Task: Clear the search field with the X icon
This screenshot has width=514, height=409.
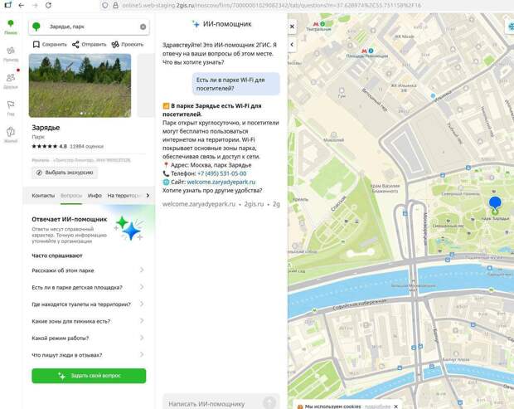Action: point(143,27)
